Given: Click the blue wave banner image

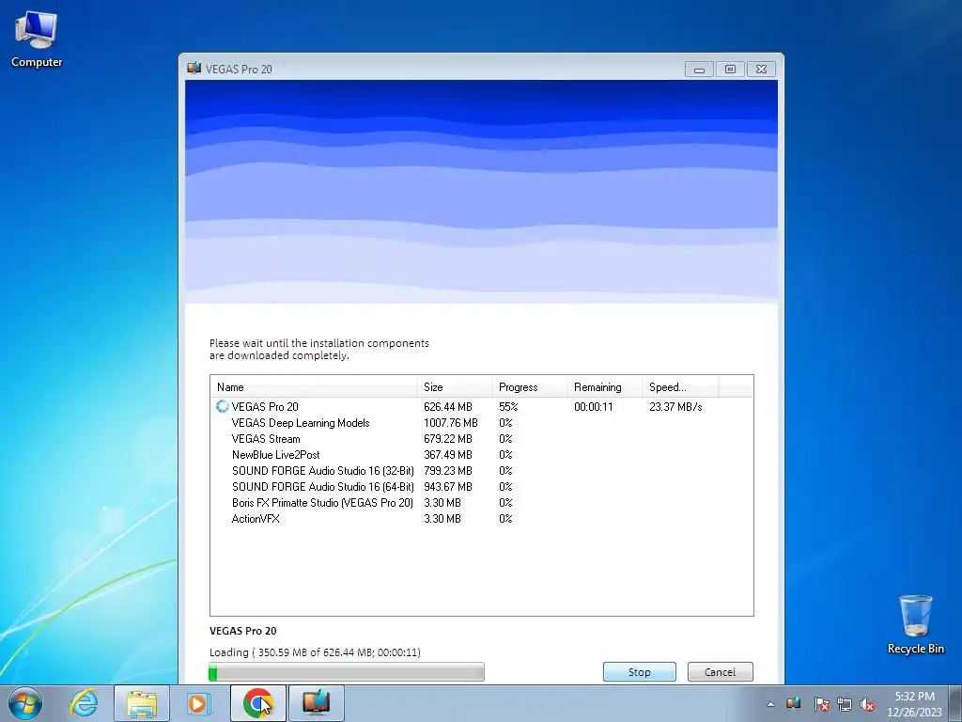Looking at the screenshot, I should pyautogui.click(x=481, y=192).
